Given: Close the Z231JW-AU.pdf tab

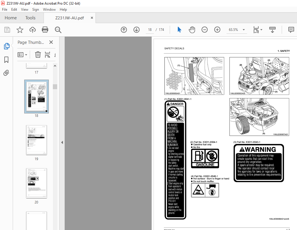Looking at the screenshot, I should pyautogui.click(x=92, y=18).
